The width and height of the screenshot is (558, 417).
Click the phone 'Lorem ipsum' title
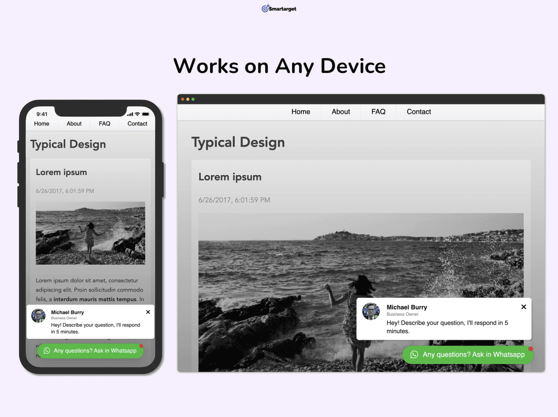click(61, 172)
